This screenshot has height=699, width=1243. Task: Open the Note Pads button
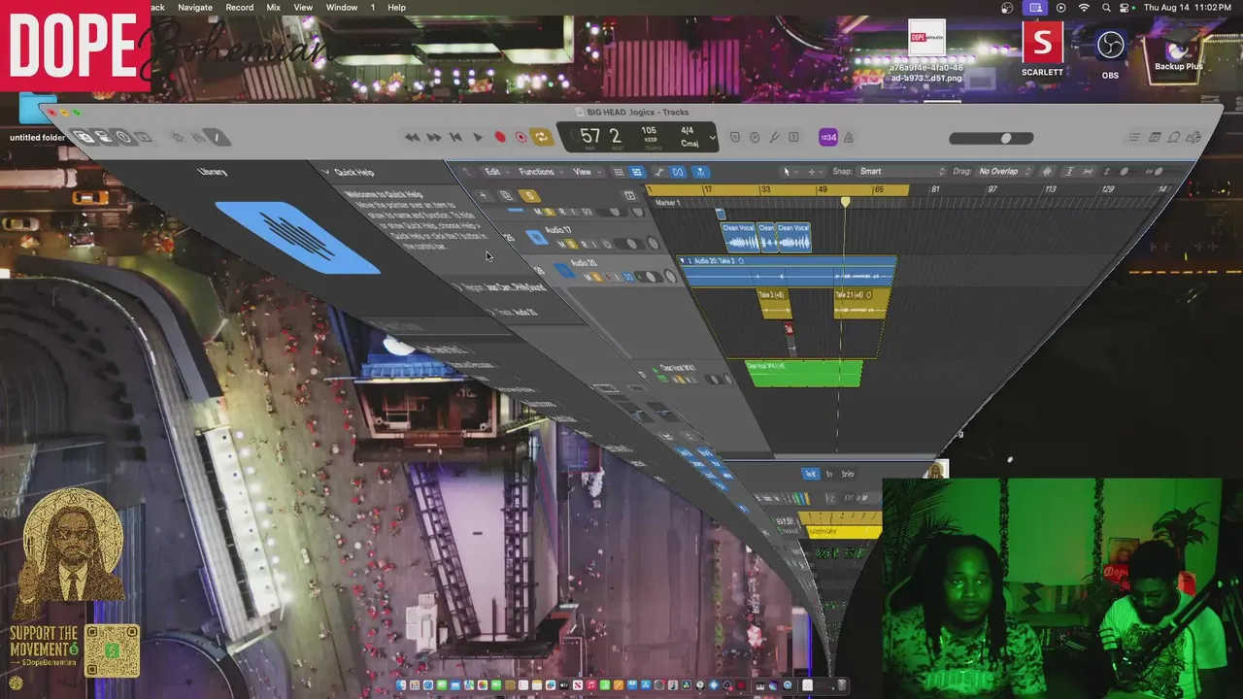coord(1155,137)
